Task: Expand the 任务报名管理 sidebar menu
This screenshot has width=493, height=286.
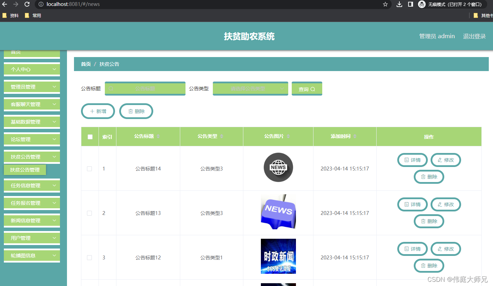Action: click(x=32, y=203)
